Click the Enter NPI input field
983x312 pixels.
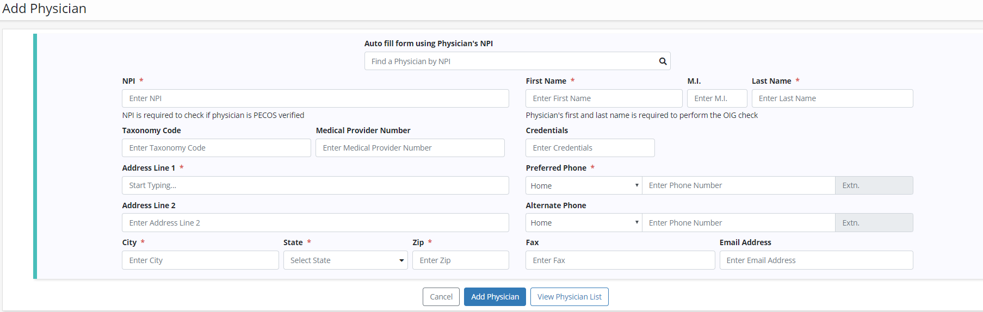(x=315, y=98)
